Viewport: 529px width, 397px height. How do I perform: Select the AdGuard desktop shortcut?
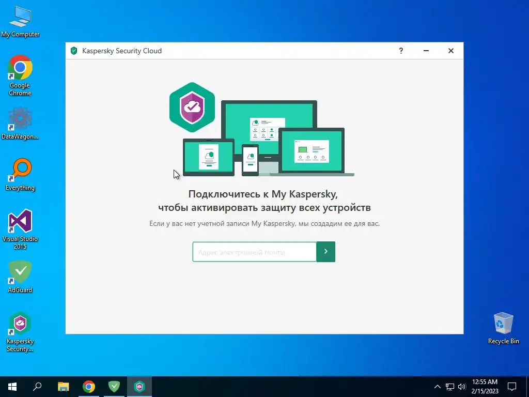tap(20, 277)
